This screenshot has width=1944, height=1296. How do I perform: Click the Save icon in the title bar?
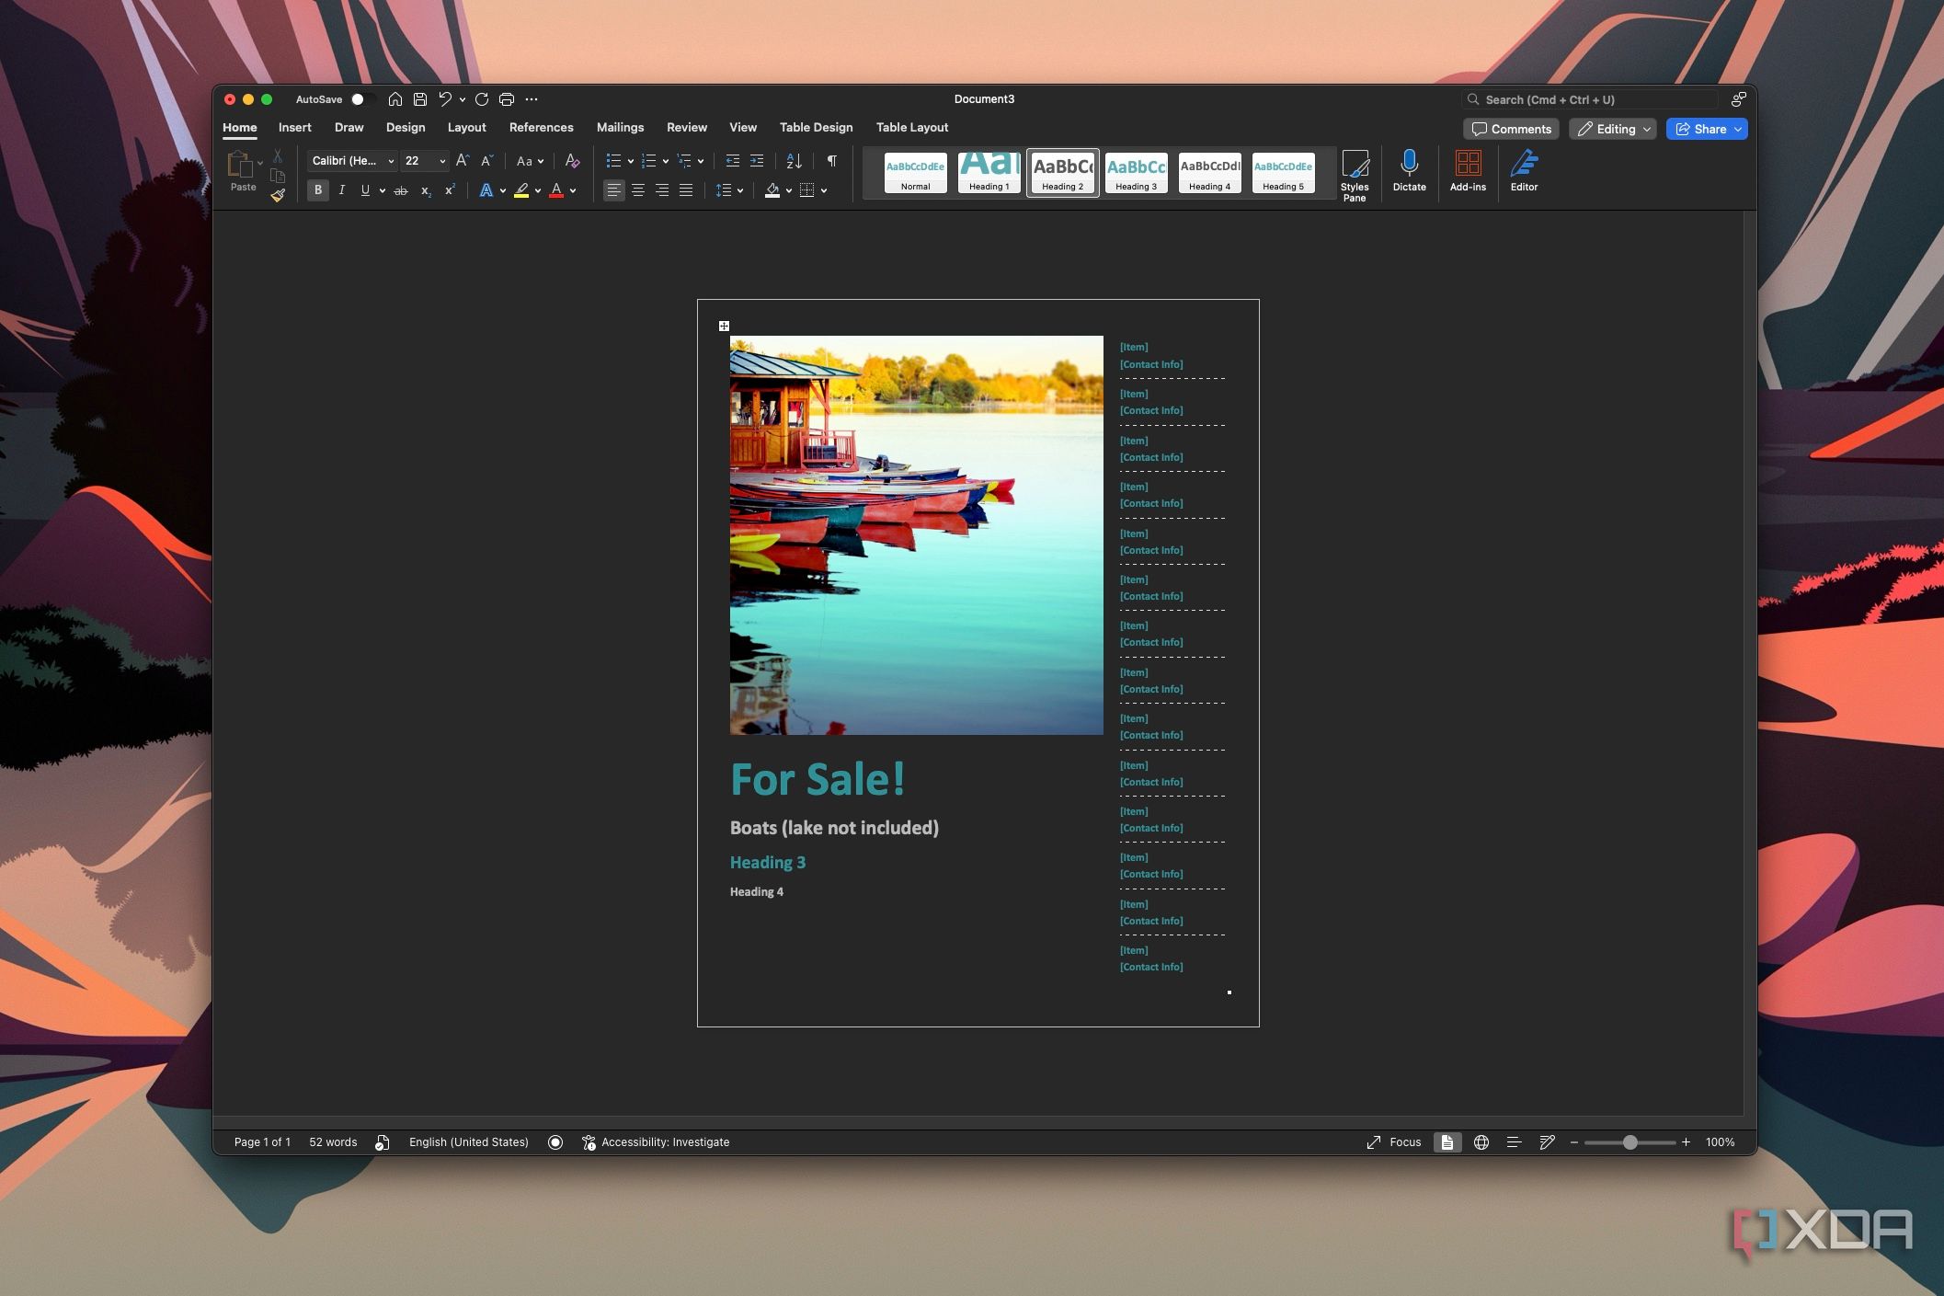point(420,99)
